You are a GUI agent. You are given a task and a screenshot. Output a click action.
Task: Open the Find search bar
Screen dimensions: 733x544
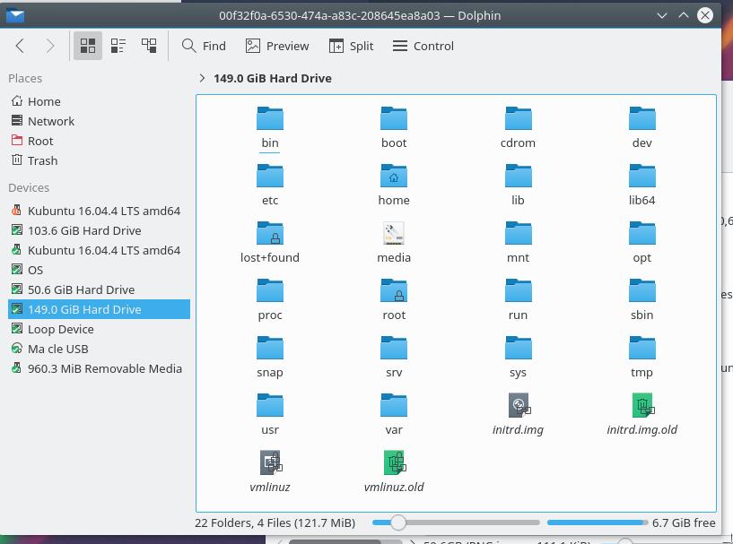coord(204,46)
